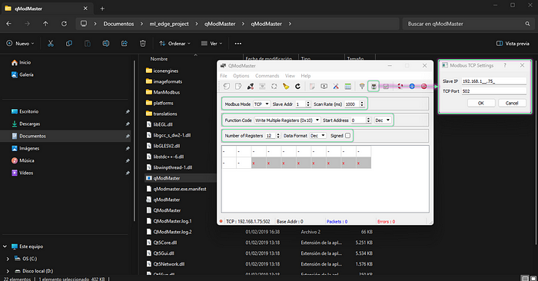Go to ml_edge_project in the breadcrumb
Viewport: 538px width, 281px height.
tap(169, 24)
